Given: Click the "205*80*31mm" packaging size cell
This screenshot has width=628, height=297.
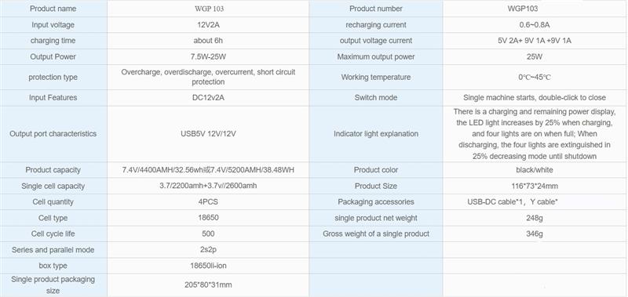Looking at the screenshot, I should click(208, 285).
